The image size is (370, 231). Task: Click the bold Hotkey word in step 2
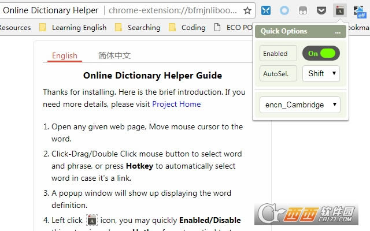[139, 166]
